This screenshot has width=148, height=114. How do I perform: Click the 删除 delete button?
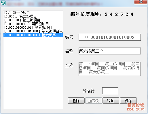[76, 101]
